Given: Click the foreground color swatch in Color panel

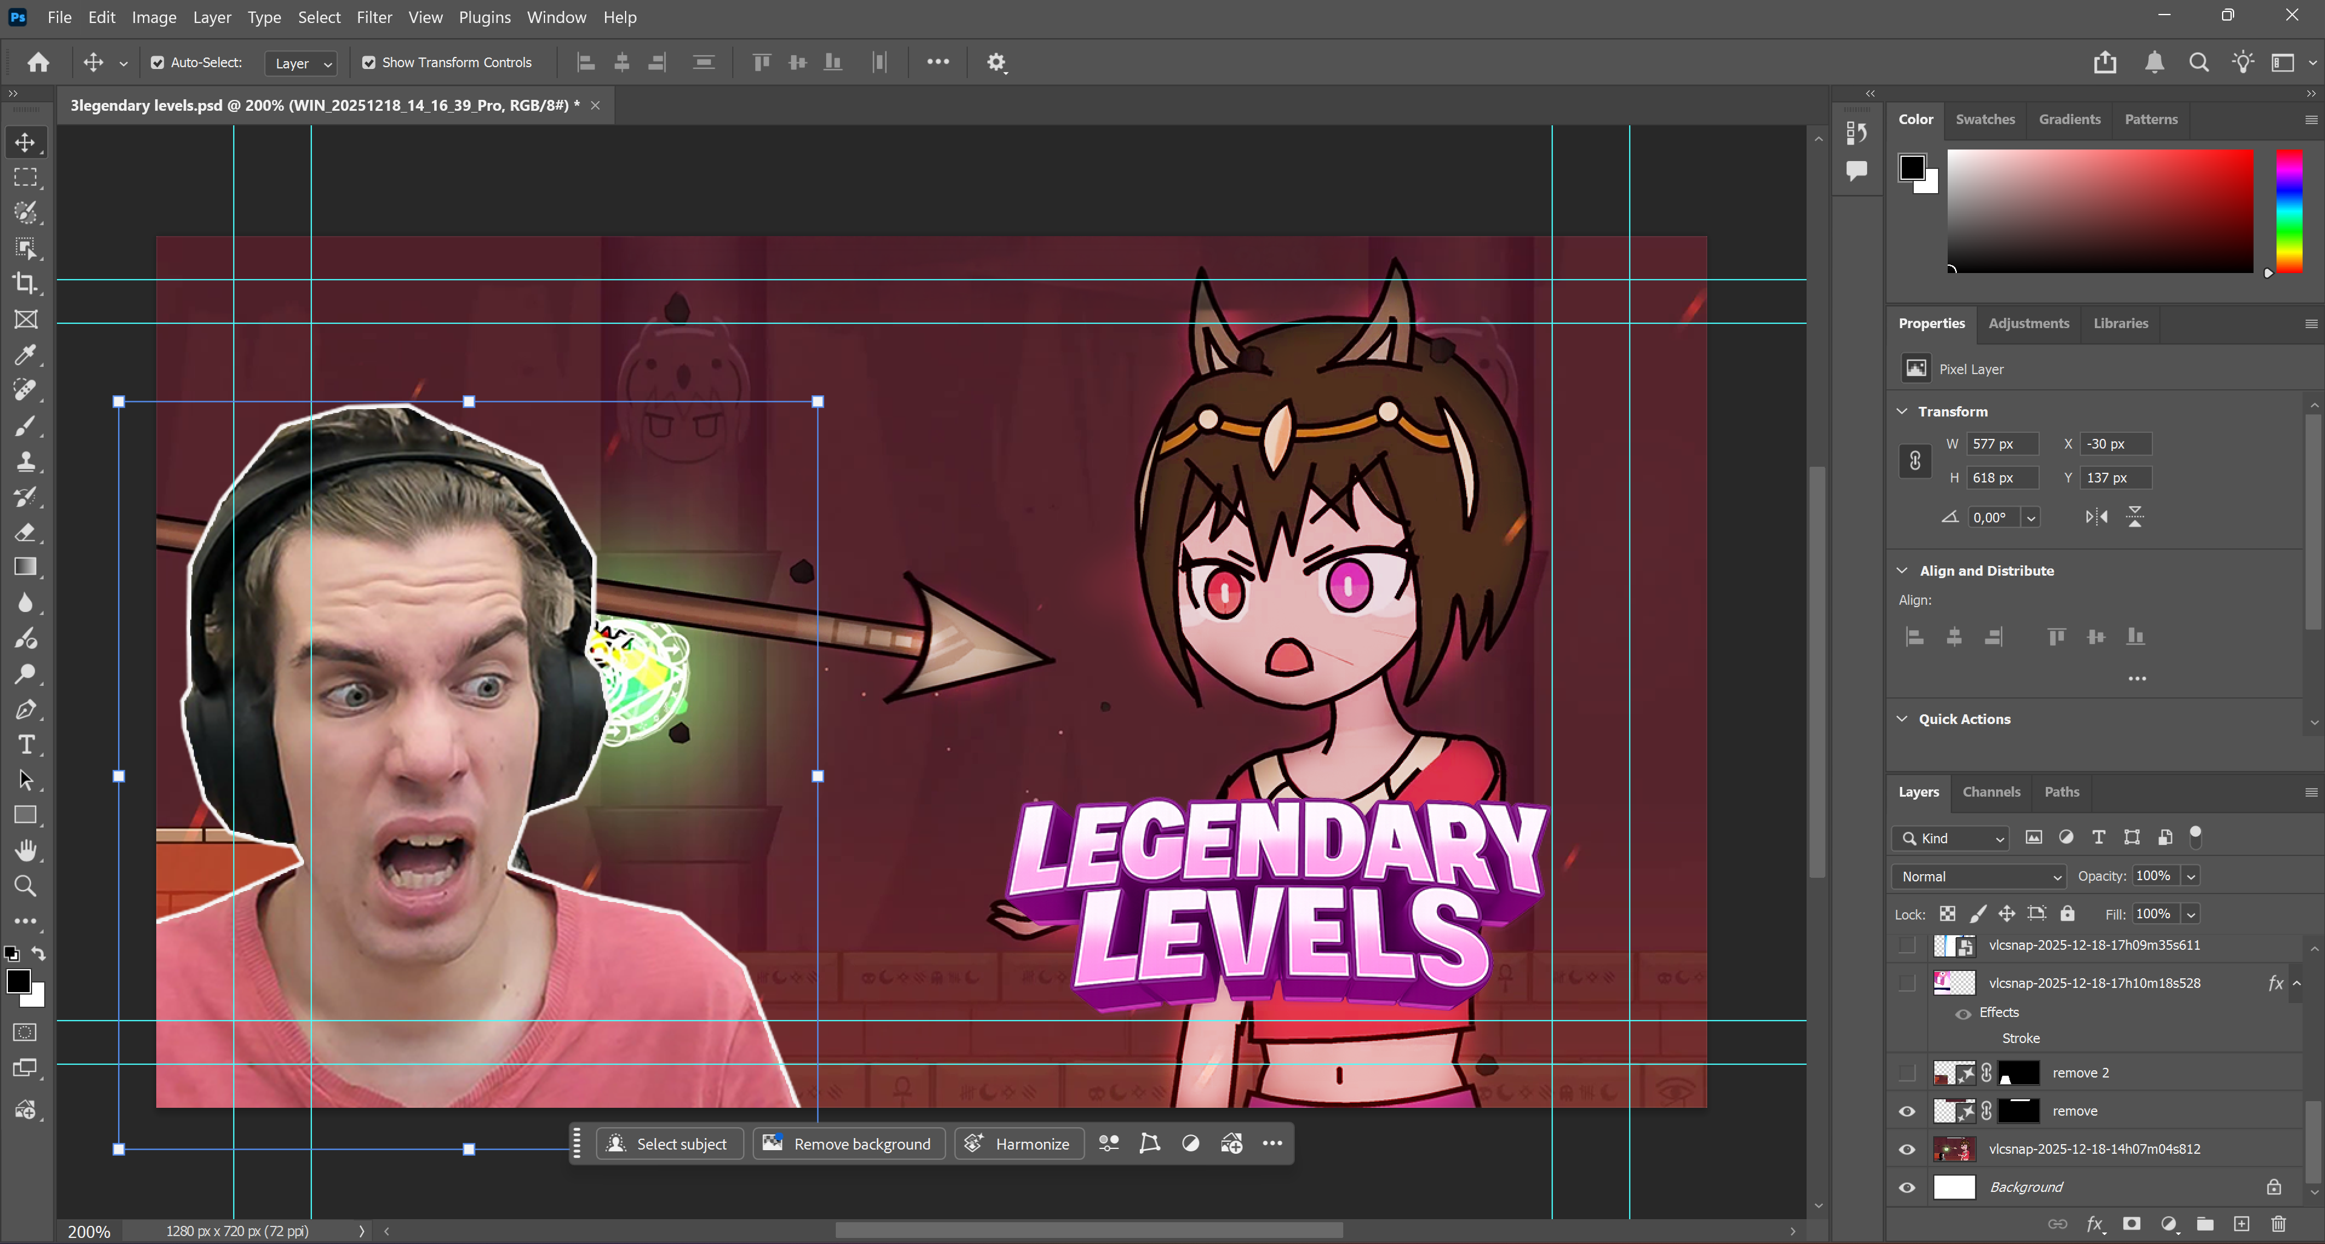Looking at the screenshot, I should coord(1911,167).
